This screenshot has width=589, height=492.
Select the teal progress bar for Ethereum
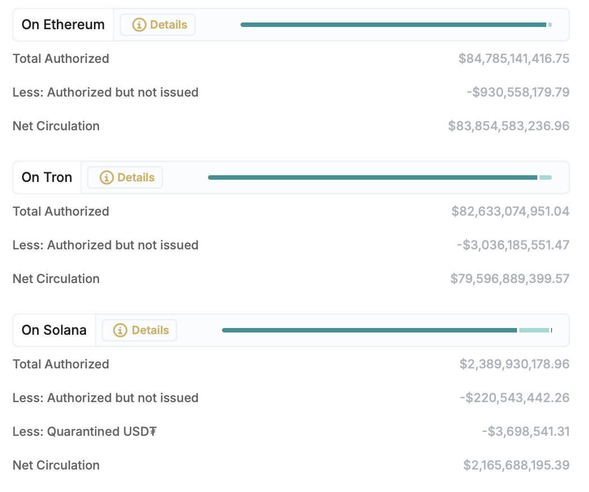click(x=393, y=24)
